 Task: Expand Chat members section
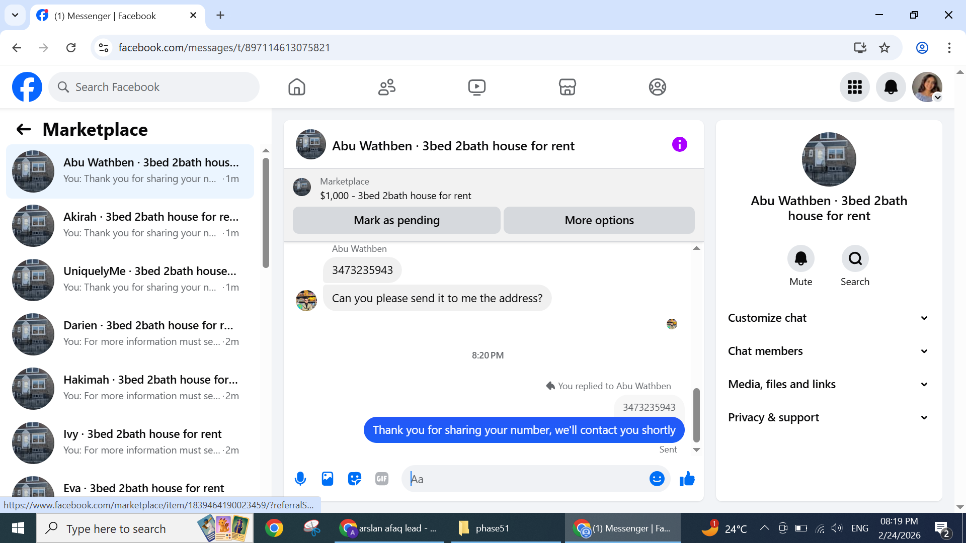click(x=829, y=351)
